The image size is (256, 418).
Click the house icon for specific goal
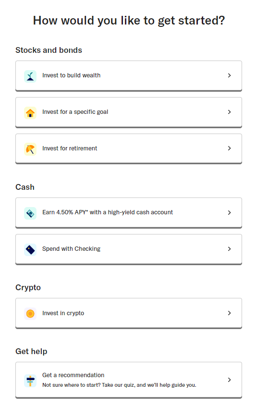click(x=30, y=112)
